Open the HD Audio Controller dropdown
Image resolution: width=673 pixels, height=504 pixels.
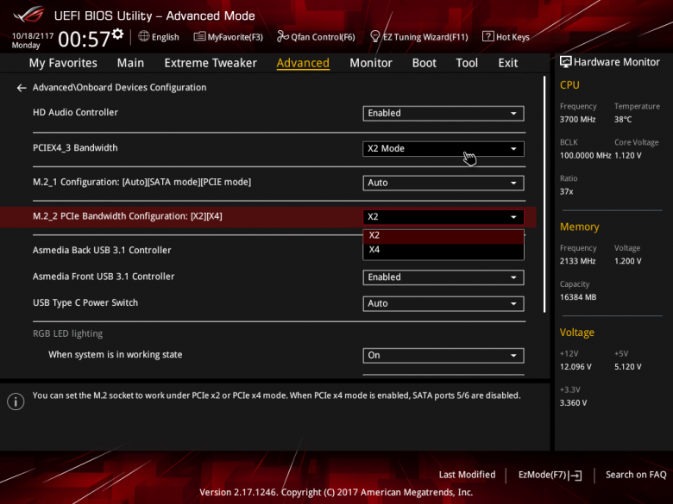pos(443,113)
